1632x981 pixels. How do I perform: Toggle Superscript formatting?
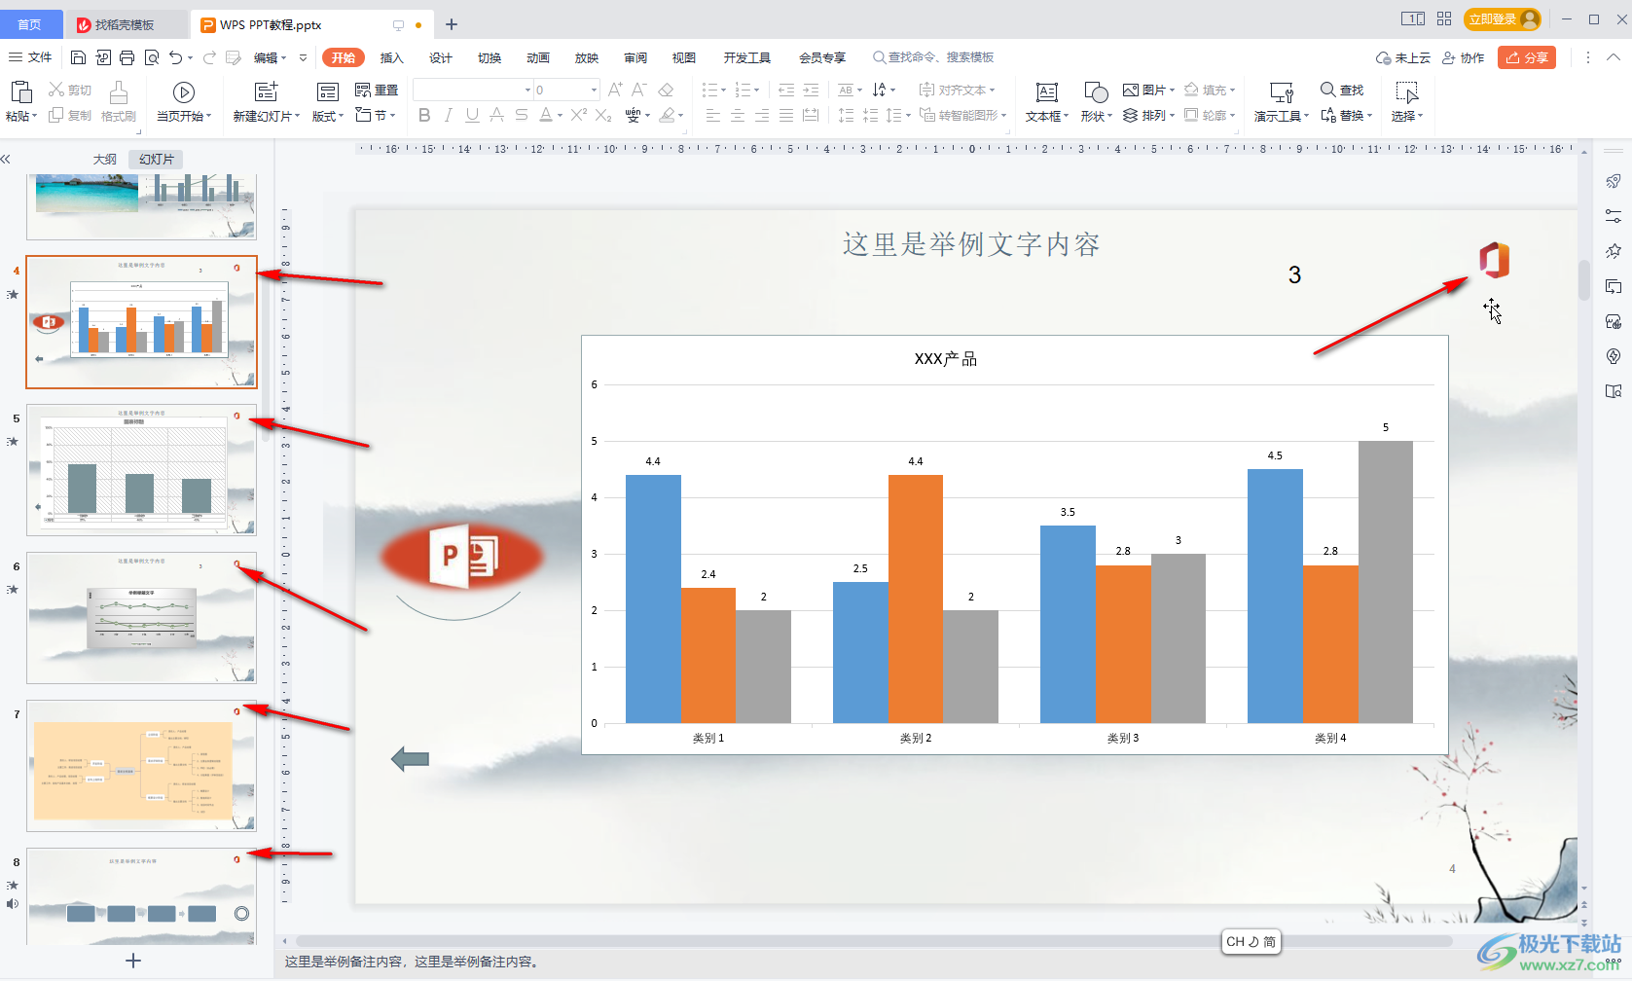578,115
